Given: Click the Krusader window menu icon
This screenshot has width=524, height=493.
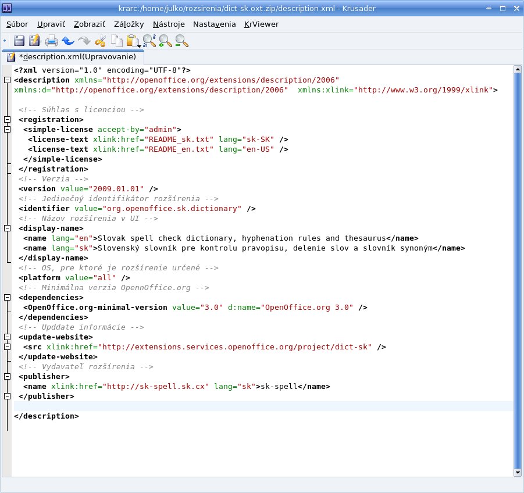Looking at the screenshot, I should [7, 8].
